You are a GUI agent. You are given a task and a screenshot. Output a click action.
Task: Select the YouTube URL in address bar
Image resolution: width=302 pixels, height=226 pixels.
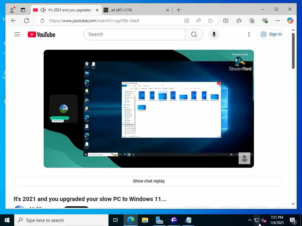(94, 21)
